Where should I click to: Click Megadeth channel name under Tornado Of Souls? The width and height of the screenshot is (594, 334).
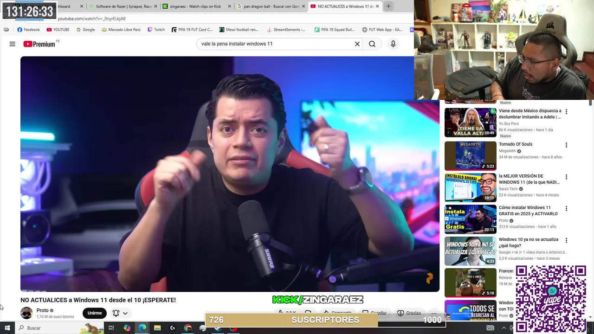(507, 151)
